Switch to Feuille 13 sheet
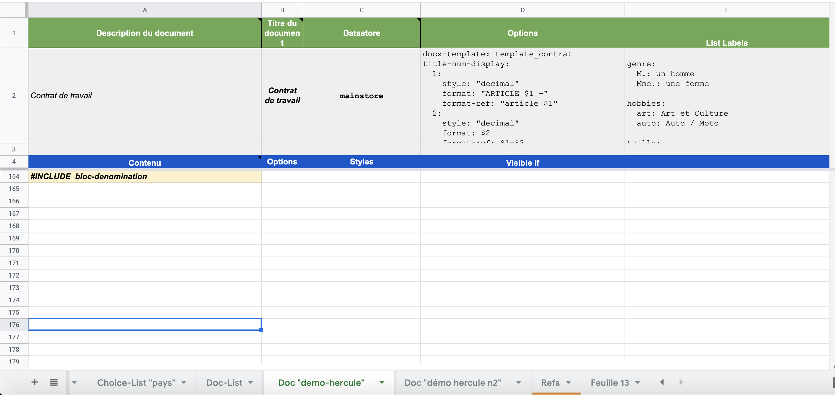The width and height of the screenshot is (835, 395). pyautogui.click(x=610, y=383)
